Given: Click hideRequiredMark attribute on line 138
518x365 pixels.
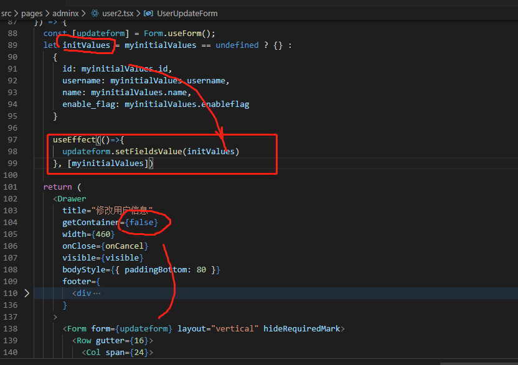Looking at the screenshot, I should click(x=303, y=328).
